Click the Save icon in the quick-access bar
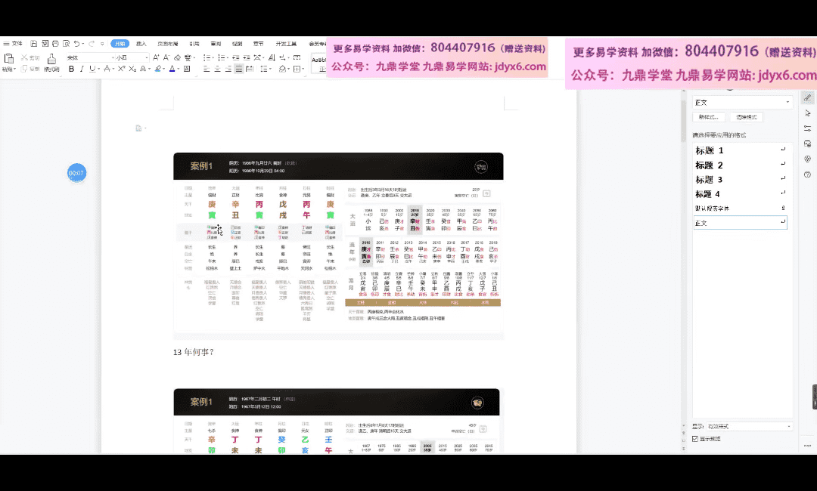The image size is (817, 491). pos(34,44)
